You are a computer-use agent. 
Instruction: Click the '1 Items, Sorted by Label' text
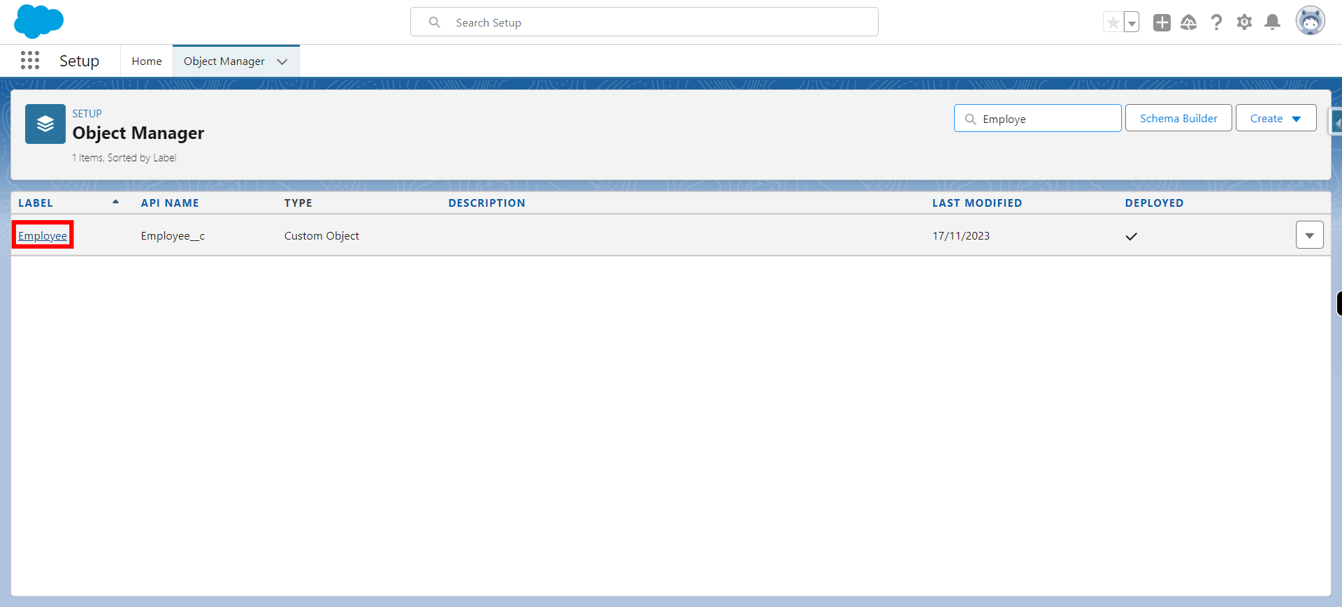click(x=124, y=158)
